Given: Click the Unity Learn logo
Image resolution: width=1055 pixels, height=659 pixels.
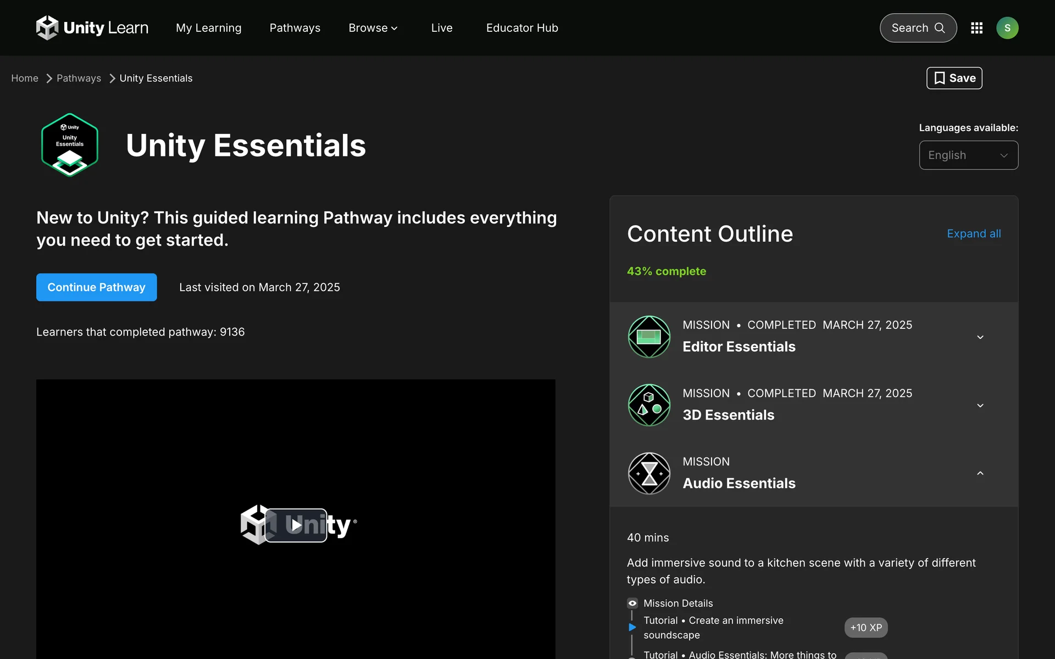Looking at the screenshot, I should click(x=92, y=27).
